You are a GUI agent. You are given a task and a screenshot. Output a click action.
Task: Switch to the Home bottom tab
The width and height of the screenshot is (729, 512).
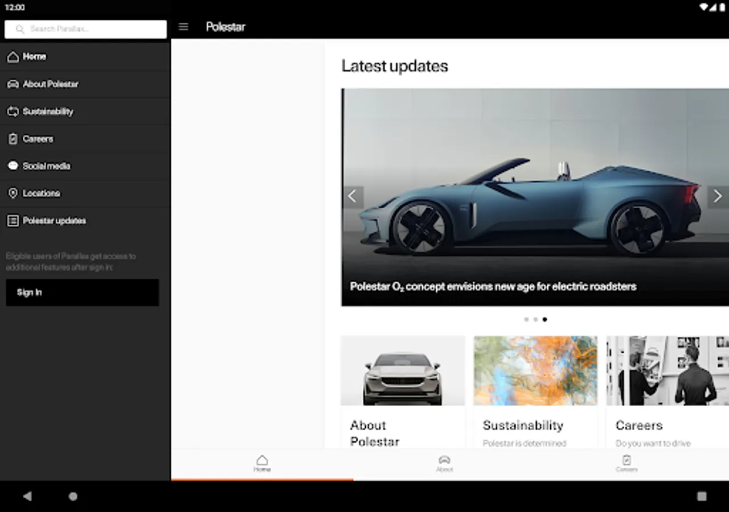pyautogui.click(x=262, y=464)
